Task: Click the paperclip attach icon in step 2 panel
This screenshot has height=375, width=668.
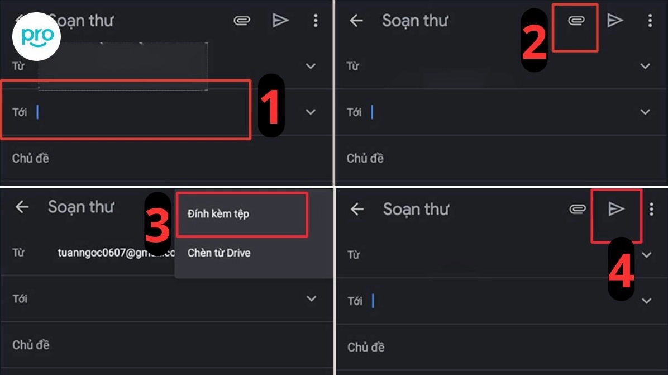Action: (575, 21)
